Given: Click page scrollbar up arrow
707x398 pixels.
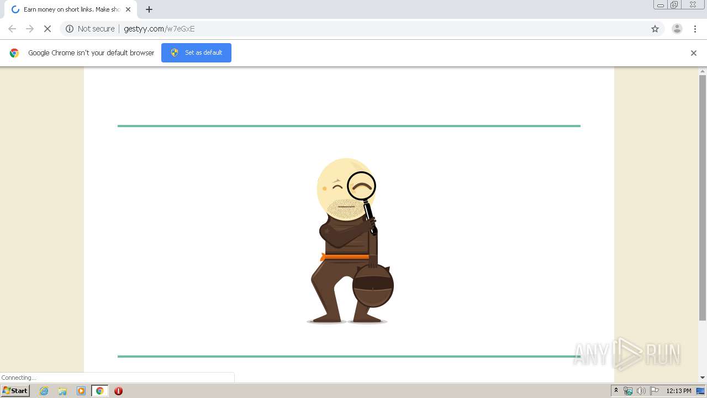Looking at the screenshot, I should coord(703,71).
